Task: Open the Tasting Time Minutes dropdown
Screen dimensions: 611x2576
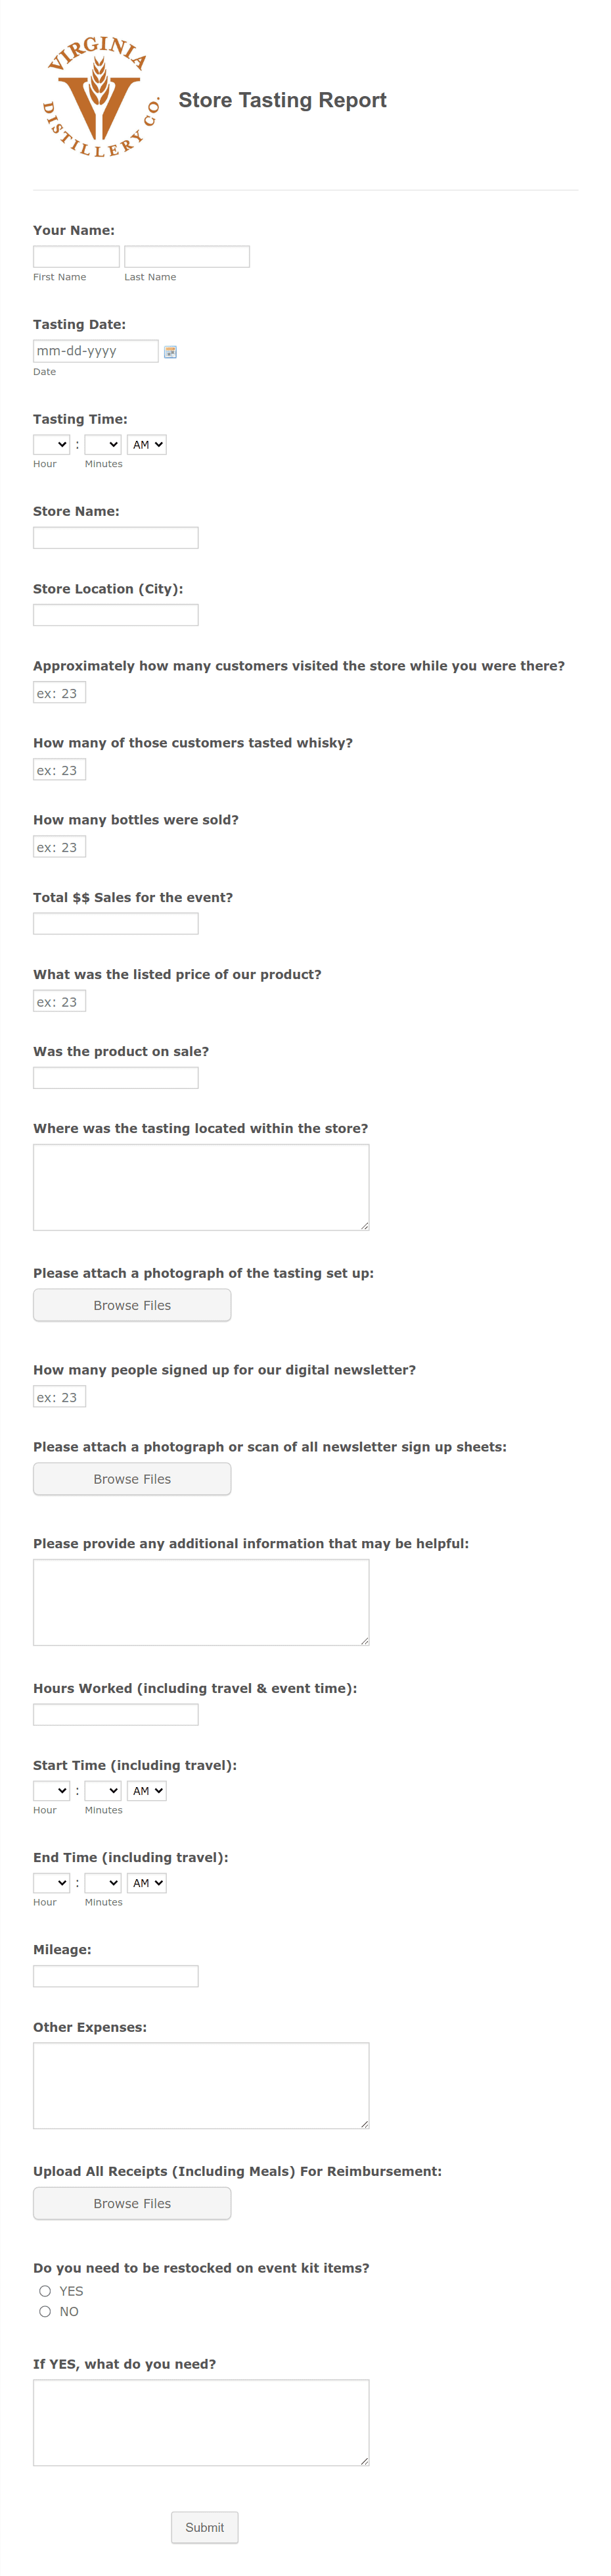Action: [x=103, y=445]
